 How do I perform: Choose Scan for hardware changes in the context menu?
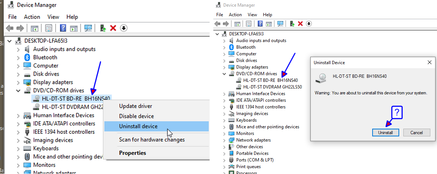(x=152, y=140)
